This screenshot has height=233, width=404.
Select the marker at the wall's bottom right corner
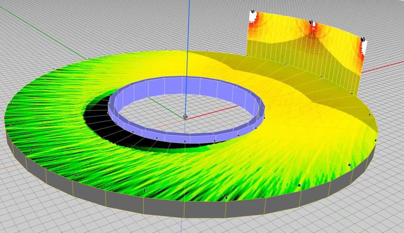[351, 93]
